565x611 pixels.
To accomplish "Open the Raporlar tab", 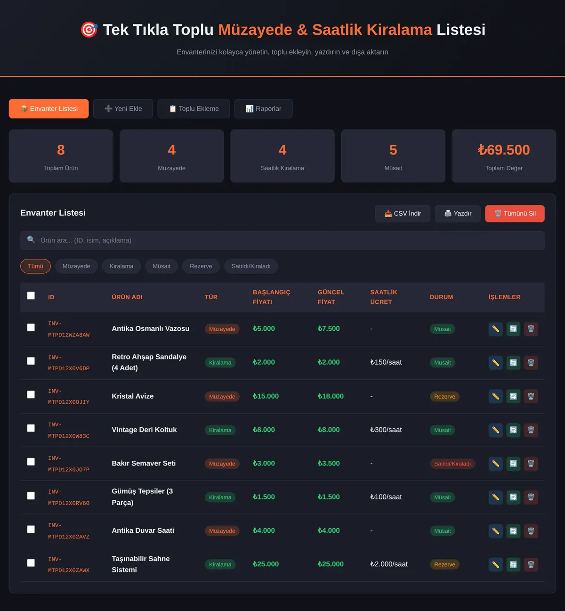I will pos(263,109).
